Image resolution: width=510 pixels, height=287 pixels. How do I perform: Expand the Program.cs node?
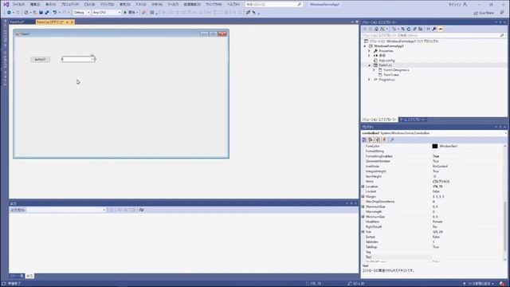pyautogui.click(x=369, y=80)
